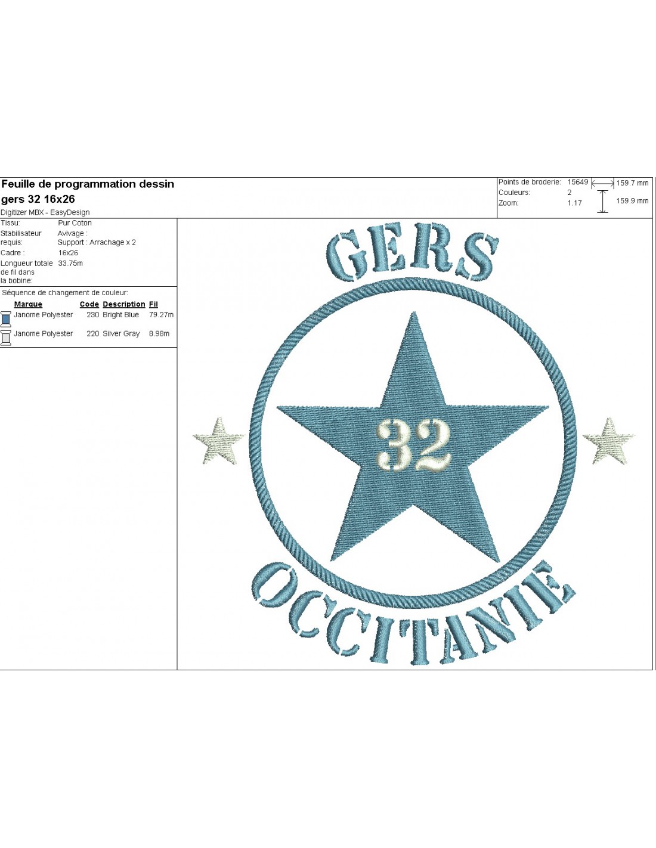The image size is (656, 848).
Task: Click the Marque column header
Action: [x=28, y=304]
